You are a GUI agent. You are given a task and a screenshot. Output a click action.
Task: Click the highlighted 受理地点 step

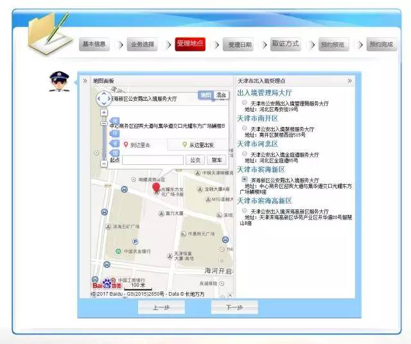190,44
